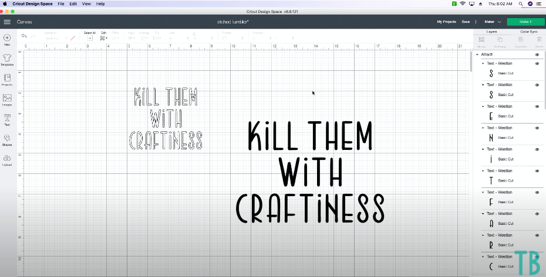The width and height of the screenshot is (546, 277).
Task: Collapse the letter F text layer
Action: pyautogui.click(x=483, y=192)
